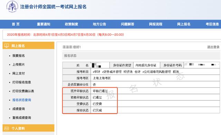The height and width of the screenshot is (135, 221).
Task: Click the 税法 subject entry
Action: pos(176,72)
